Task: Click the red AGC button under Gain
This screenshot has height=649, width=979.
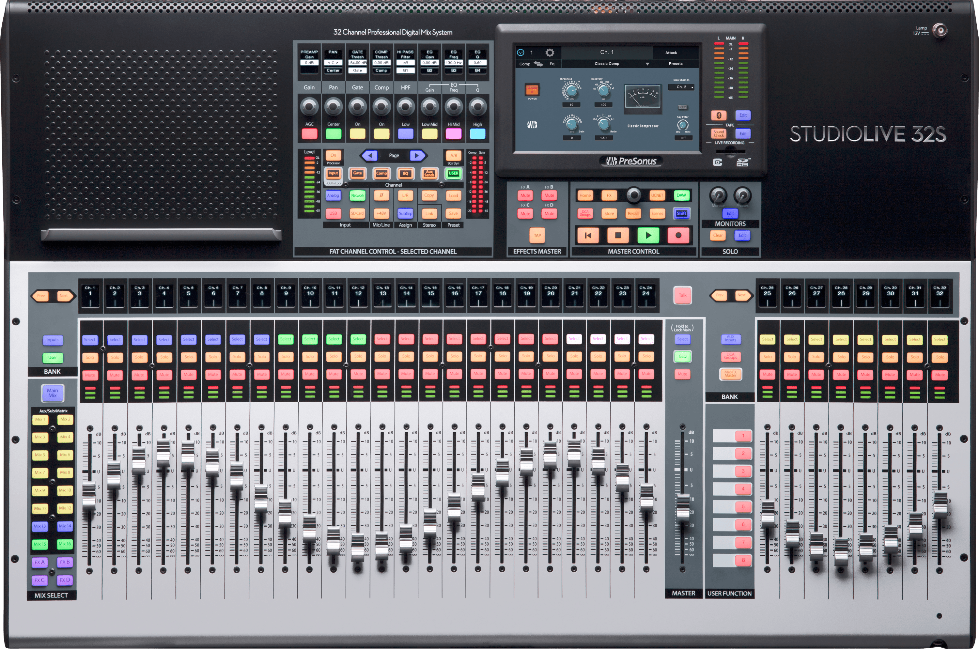Action: (x=309, y=134)
